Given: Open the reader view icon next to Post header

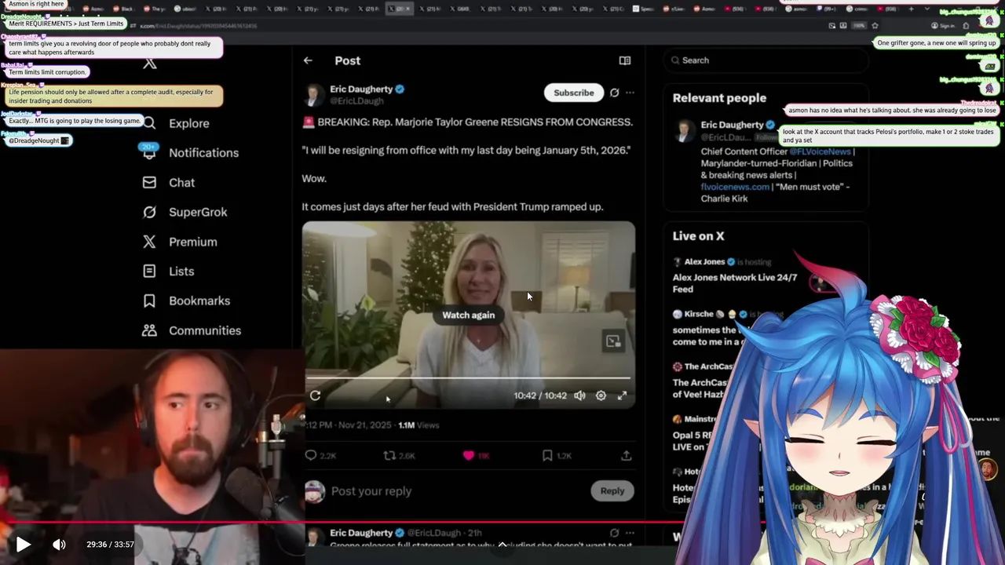Looking at the screenshot, I should (x=625, y=60).
